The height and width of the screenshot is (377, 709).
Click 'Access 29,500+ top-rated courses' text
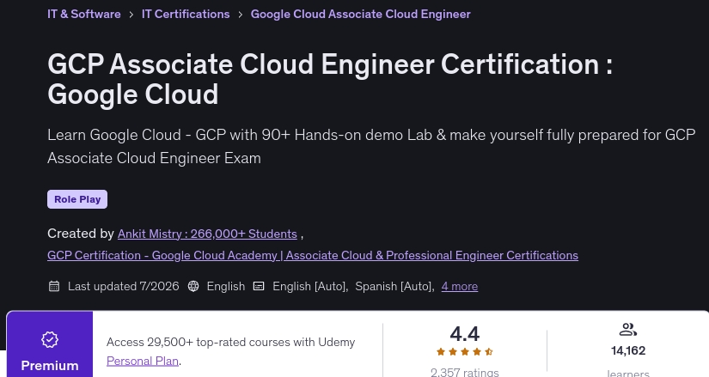pyautogui.click(x=230, y=342)
